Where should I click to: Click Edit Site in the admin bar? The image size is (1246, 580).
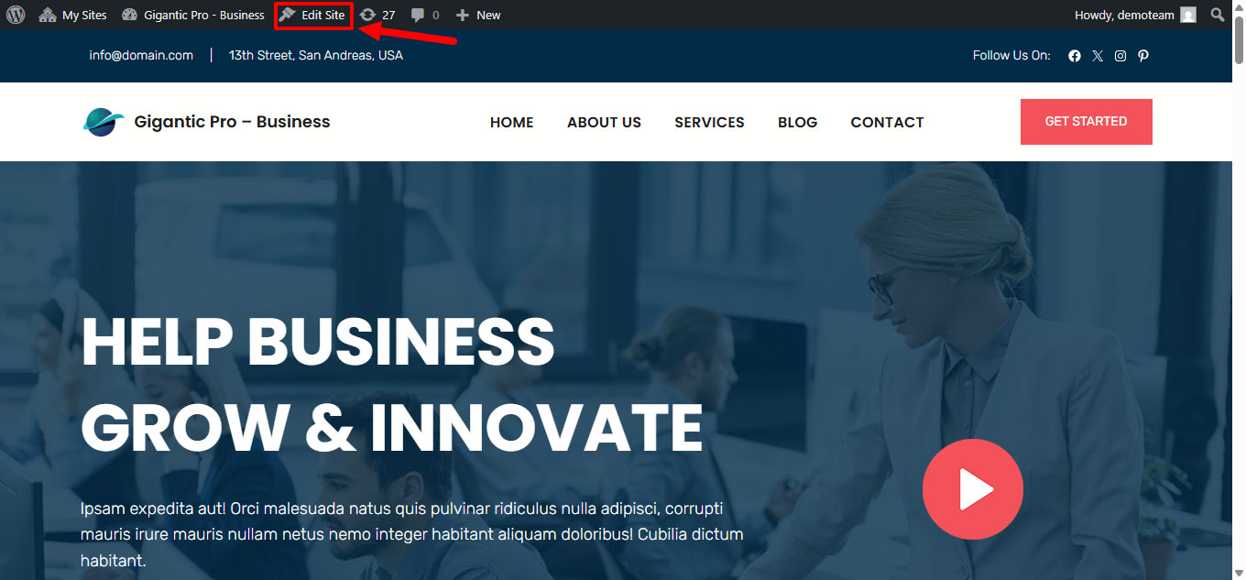(313, 15)
